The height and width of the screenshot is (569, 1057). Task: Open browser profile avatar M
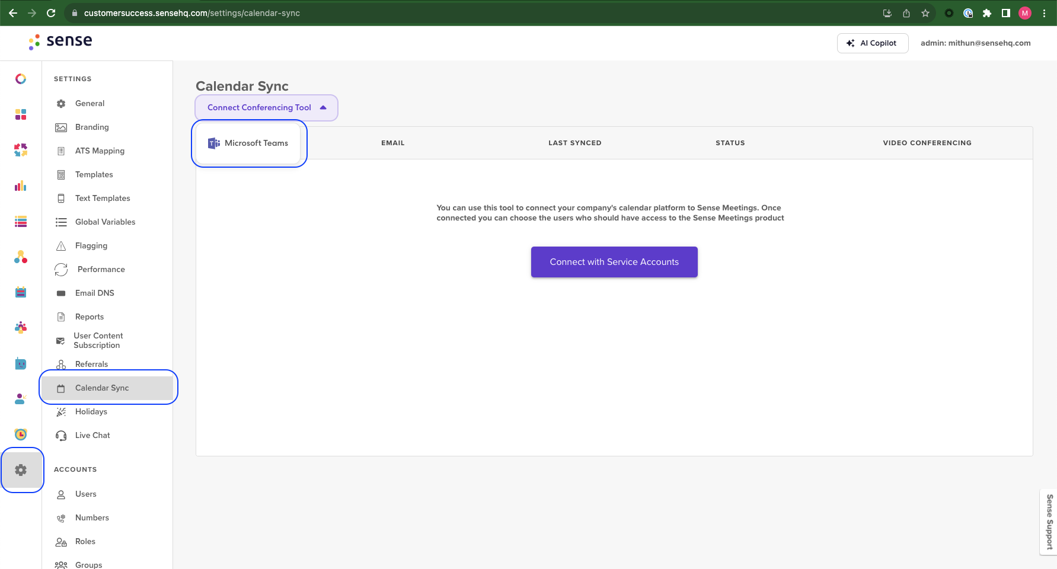pos(1025,13)
